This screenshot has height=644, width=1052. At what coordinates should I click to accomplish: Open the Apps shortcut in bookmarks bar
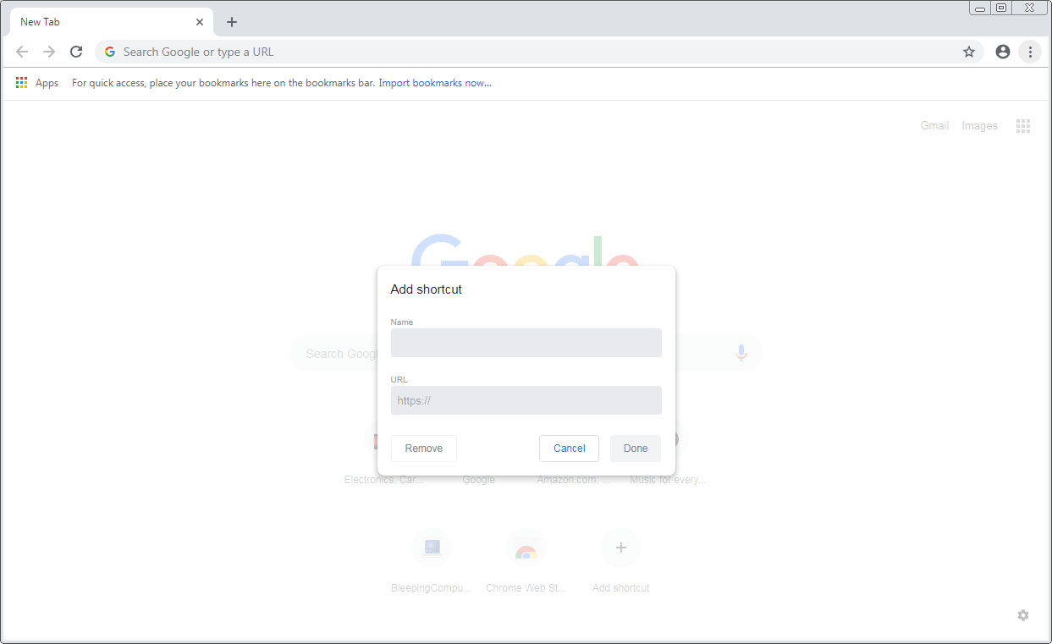(x=37, y=83)
